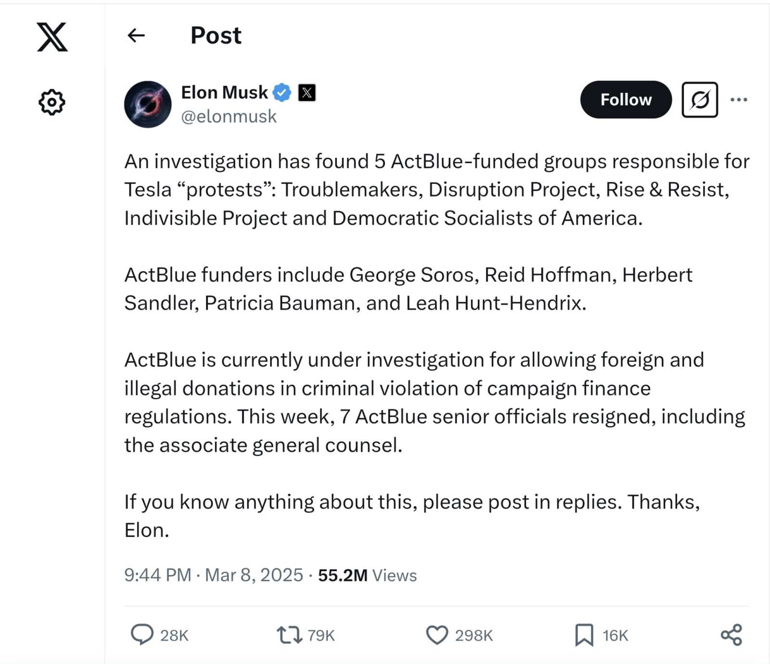Click the post text about ActBlue funders

(x=408, y=289)
